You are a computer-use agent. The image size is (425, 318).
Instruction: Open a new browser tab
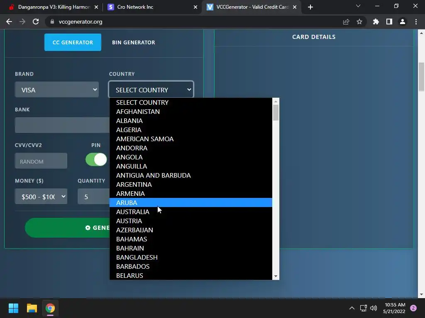click(310, 7)
